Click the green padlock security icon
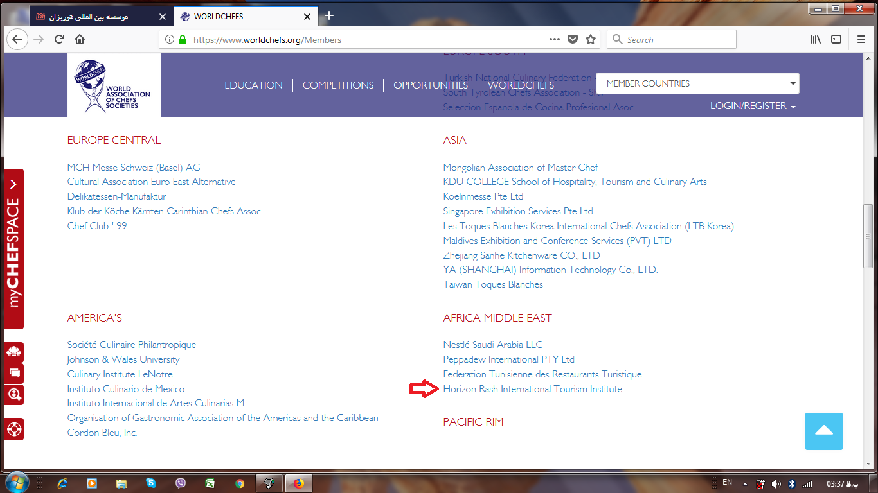 183,39
